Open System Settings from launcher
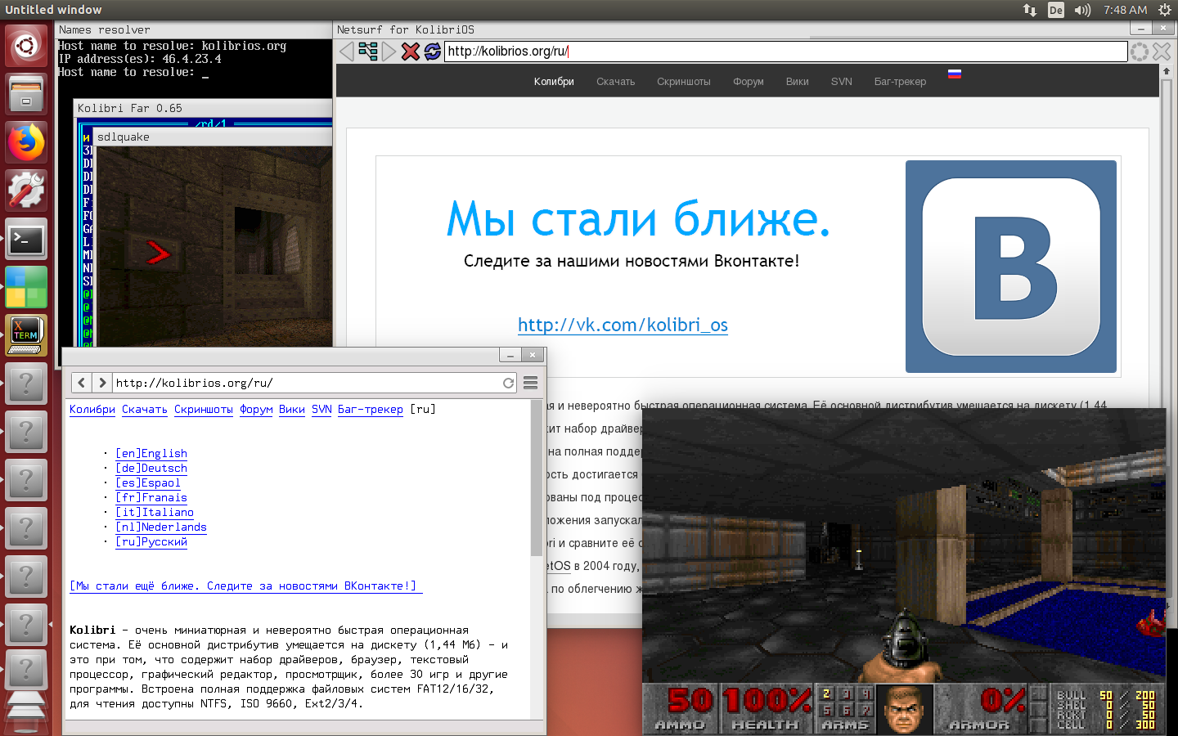1178x736 pixels. point(26,191)
